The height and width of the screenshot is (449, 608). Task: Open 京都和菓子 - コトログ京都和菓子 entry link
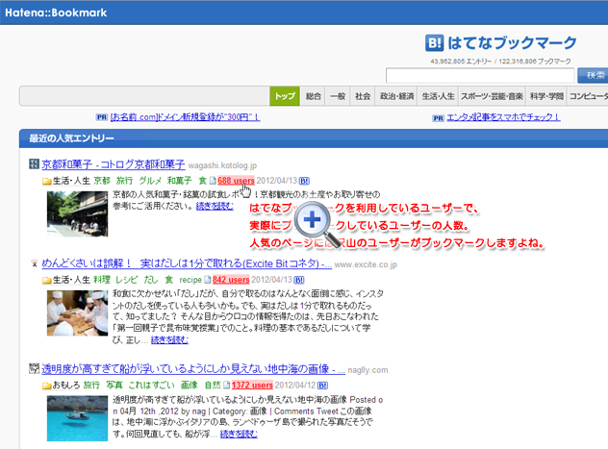coord(114,164)
